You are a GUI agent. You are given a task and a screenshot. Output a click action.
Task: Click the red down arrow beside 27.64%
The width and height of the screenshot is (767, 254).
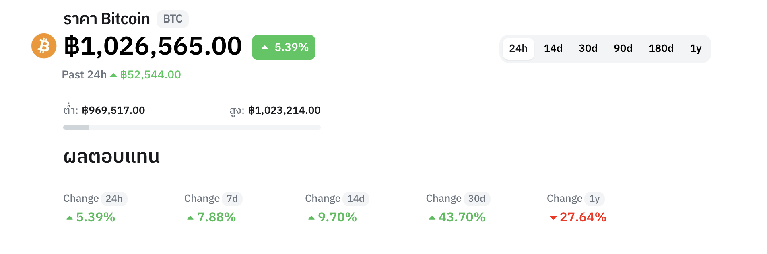pyautogui.click(x=553, y=218)
